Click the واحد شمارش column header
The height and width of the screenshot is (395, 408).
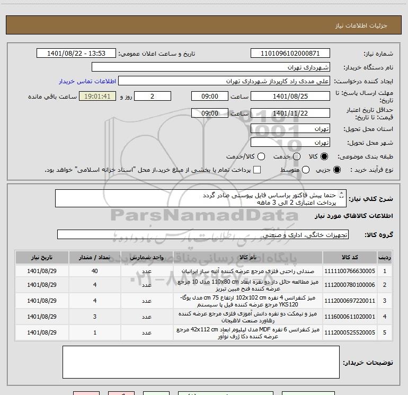[147, 257]
